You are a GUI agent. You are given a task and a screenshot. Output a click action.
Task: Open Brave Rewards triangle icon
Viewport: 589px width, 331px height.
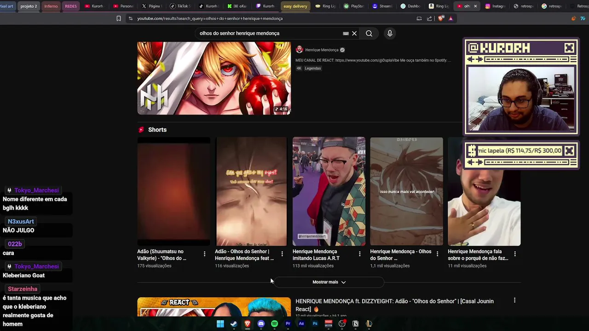(450, 18)
